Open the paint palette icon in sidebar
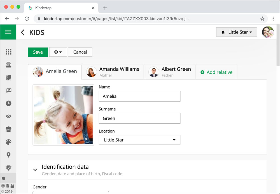 click(x=8, y=142)
